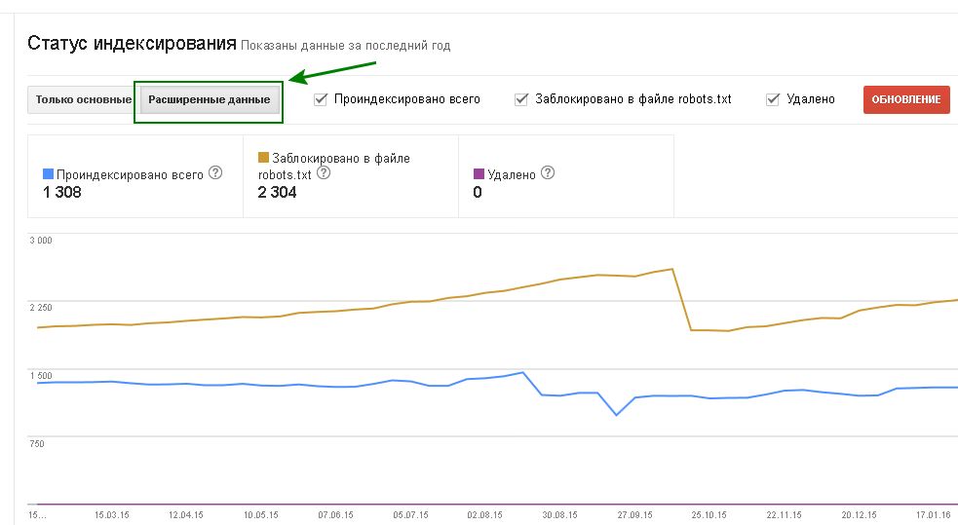The width and height of the screenshot is (958, 525).
Task: Click the 3 000 y-axis label
Action: point(41,241)
